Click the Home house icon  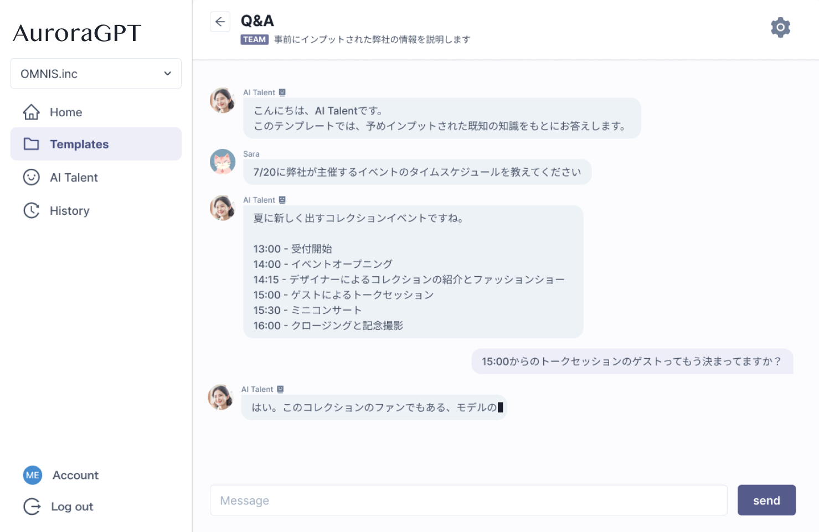pyautogui.click(x=32, y=112)
